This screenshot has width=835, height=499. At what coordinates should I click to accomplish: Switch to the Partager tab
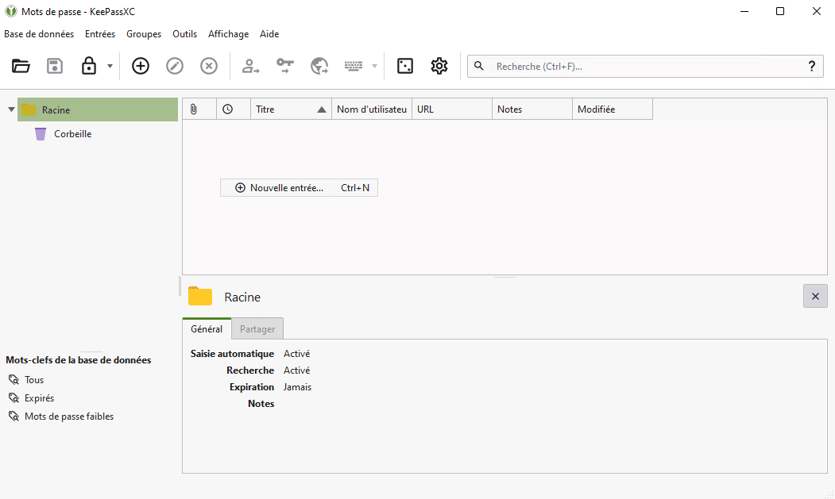point(257,328)
